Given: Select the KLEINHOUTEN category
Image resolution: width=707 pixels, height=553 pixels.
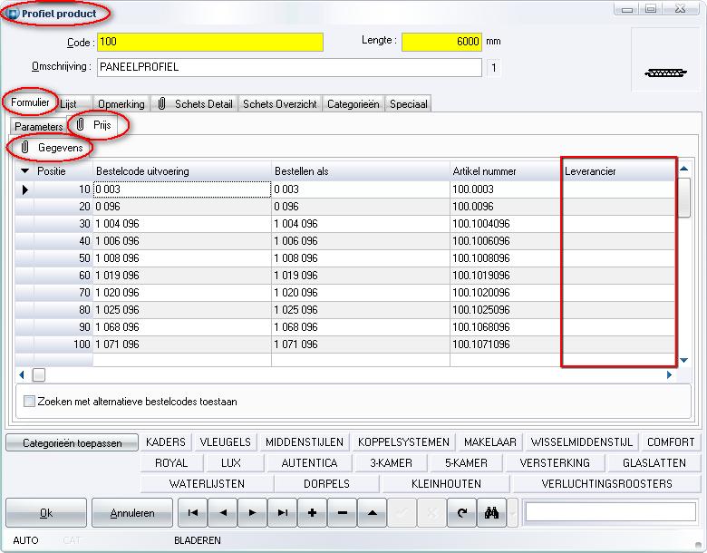Looking at the screenshot, I should point(446,483).
